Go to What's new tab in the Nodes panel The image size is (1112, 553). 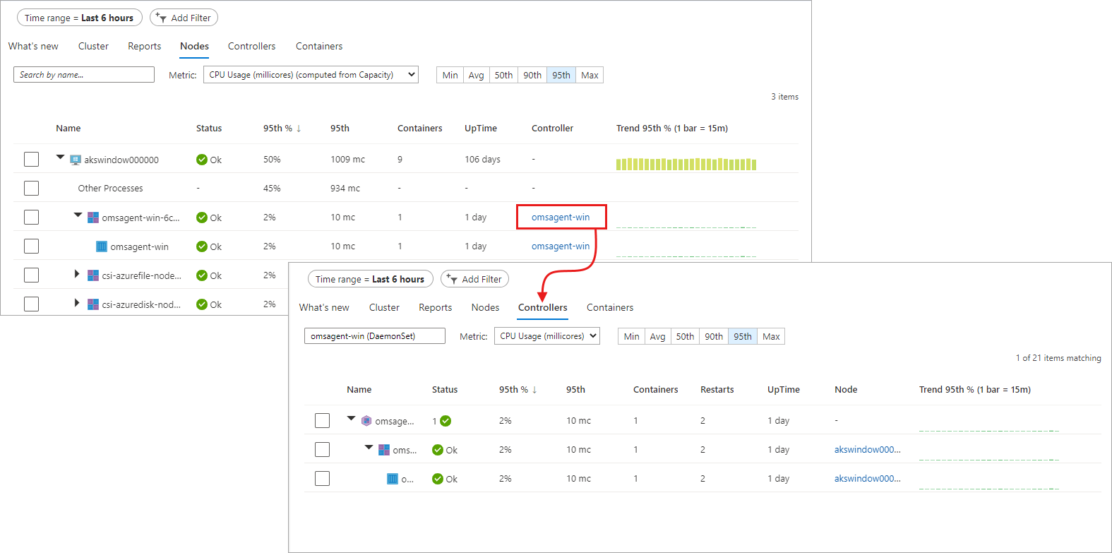(33, 47)
